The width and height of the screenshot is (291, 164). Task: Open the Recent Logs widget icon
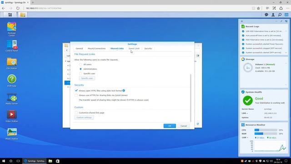243,26
